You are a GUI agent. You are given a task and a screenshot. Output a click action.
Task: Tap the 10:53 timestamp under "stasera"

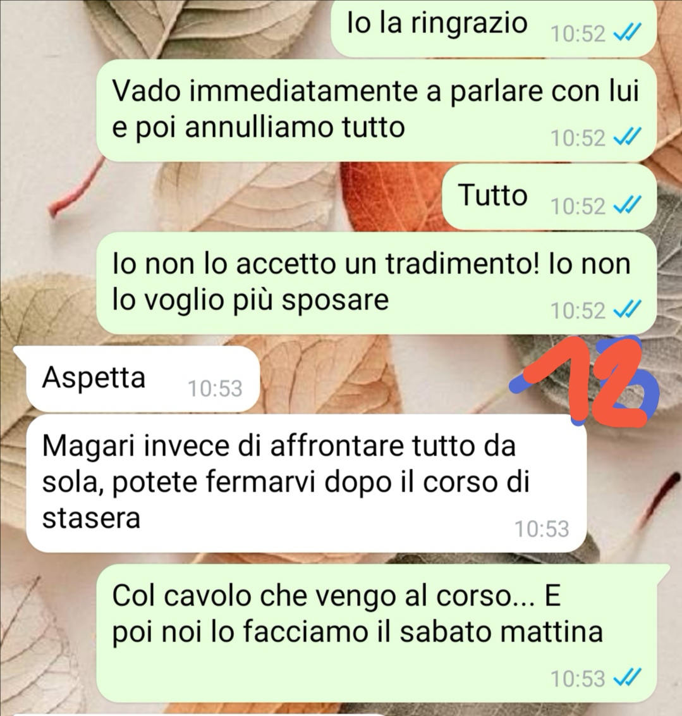click(x=542, y=529)
